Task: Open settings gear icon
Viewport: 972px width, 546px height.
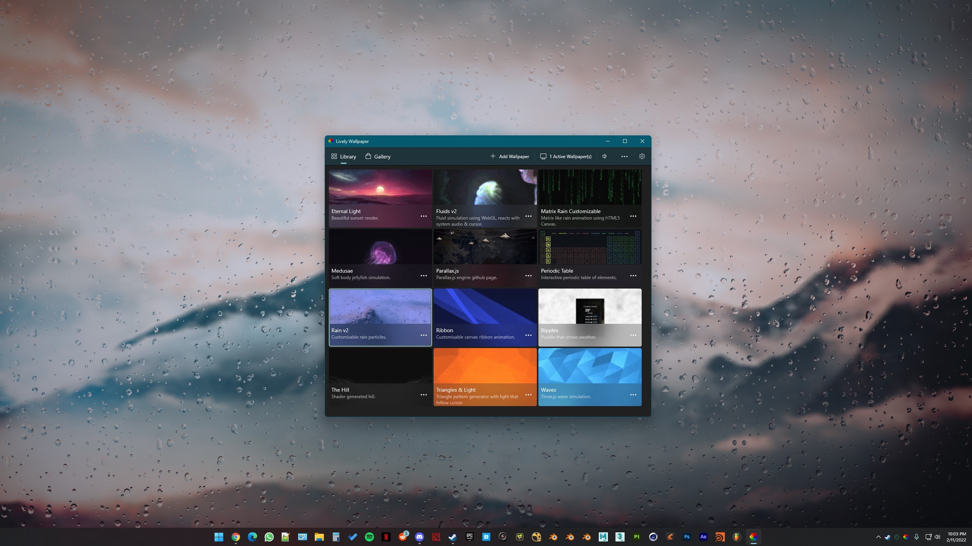Action: click(x=642, y=156)
